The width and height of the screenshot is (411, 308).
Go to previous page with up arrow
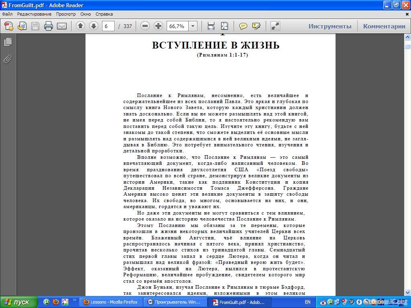[x=80, y=26]
